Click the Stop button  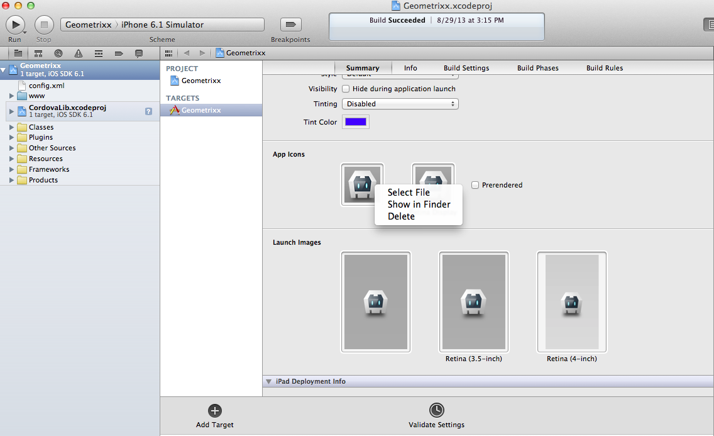(44, 25)
